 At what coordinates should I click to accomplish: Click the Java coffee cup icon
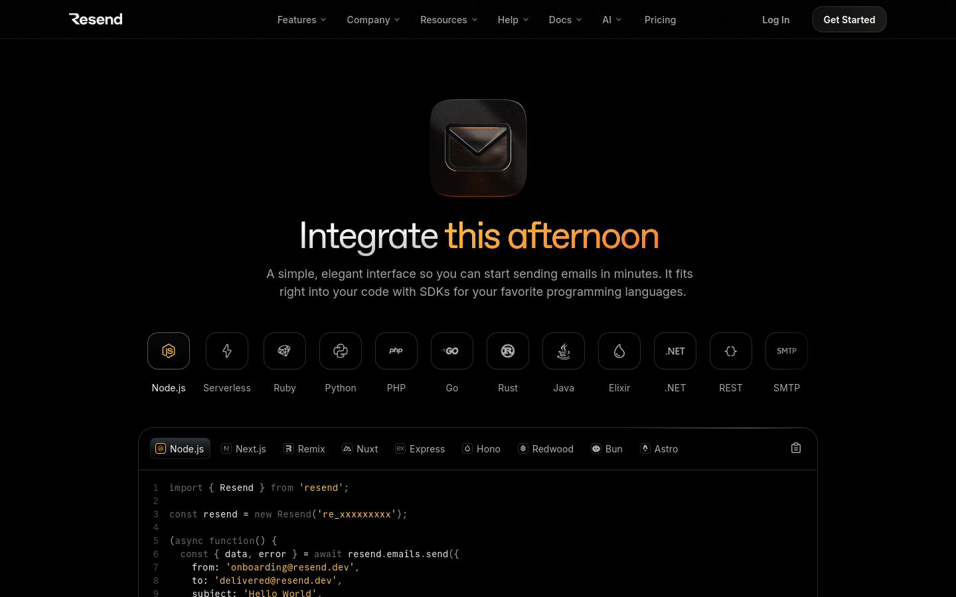564,351
